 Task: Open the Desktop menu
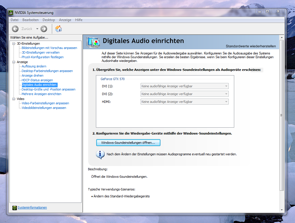49,20
